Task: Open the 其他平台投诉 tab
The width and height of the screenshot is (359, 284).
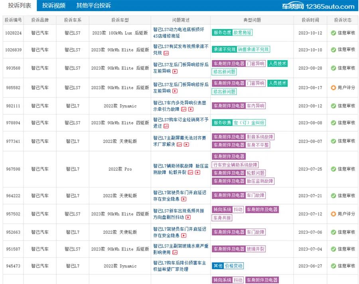Action: [93, 6]
